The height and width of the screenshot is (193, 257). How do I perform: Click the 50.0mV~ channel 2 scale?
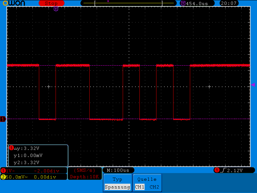pos(17,177)
